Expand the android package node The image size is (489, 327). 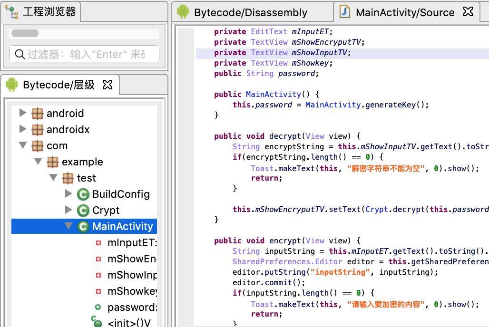(23, 113)
